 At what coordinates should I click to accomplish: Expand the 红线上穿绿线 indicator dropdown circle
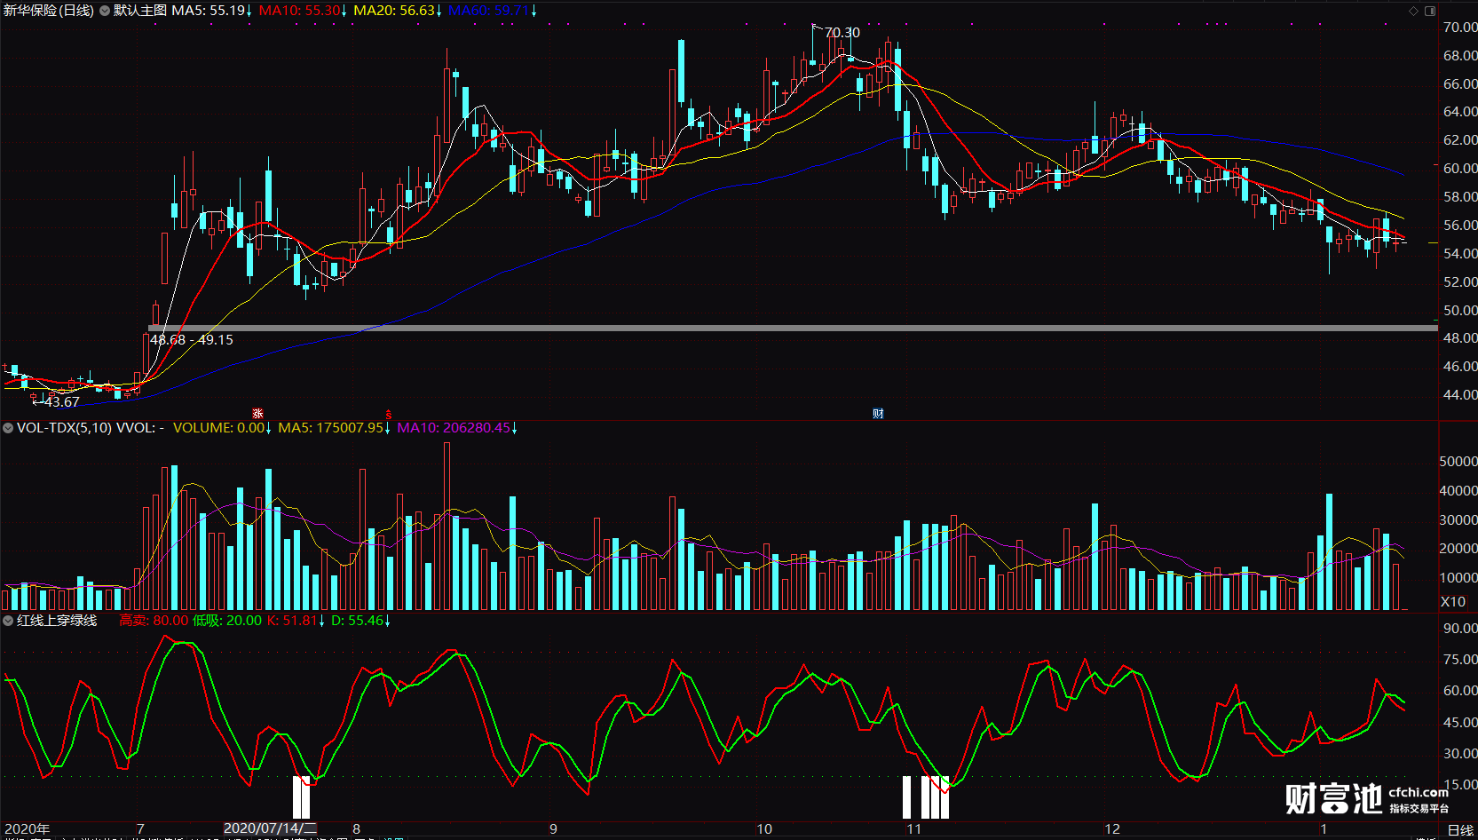pos(8,621)
